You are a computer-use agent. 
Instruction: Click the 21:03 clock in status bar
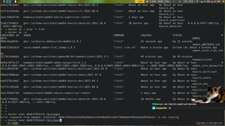click(x=201, y=123)
